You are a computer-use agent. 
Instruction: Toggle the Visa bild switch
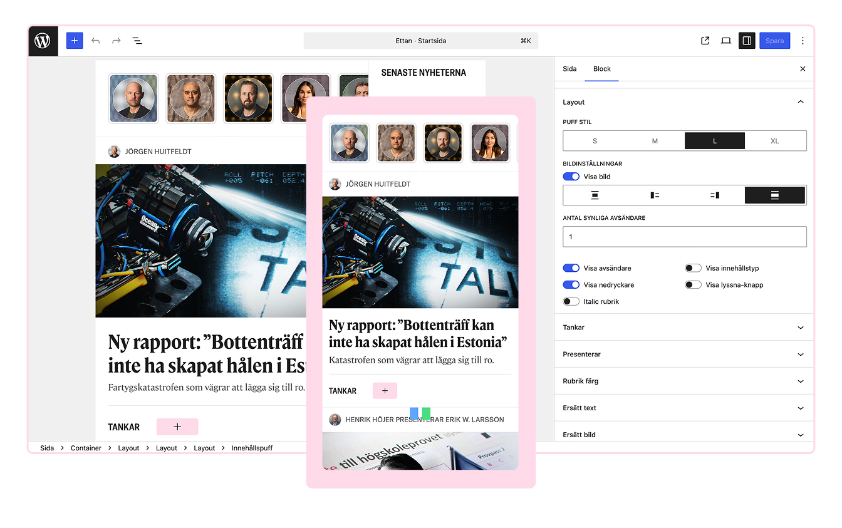point(571,177)
